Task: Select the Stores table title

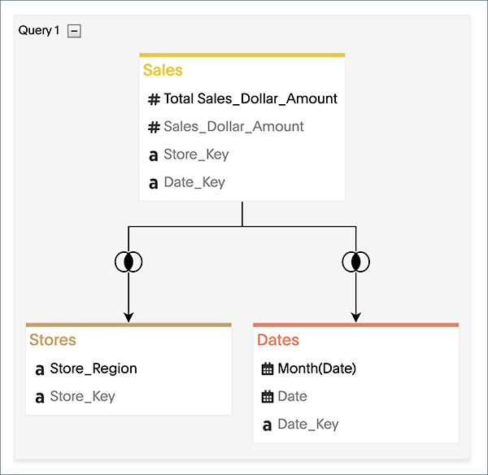Action: (53, 340)
